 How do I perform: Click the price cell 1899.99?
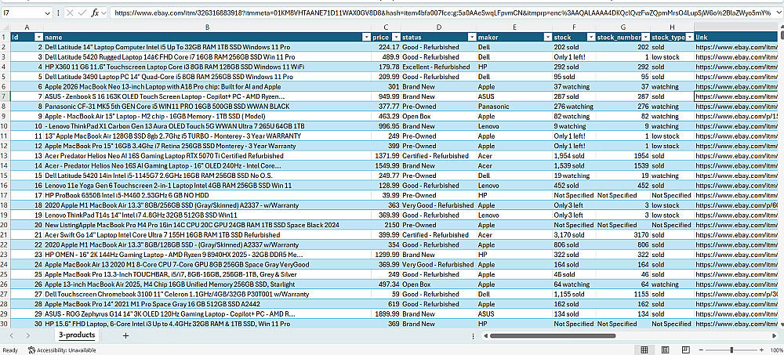tap(386, 314)
